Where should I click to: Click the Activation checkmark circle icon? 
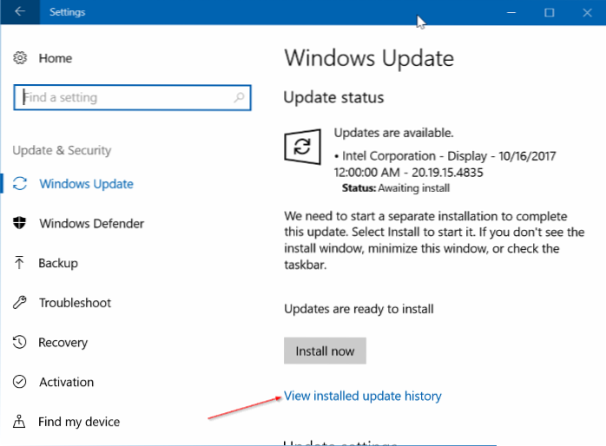coord(20,382)
